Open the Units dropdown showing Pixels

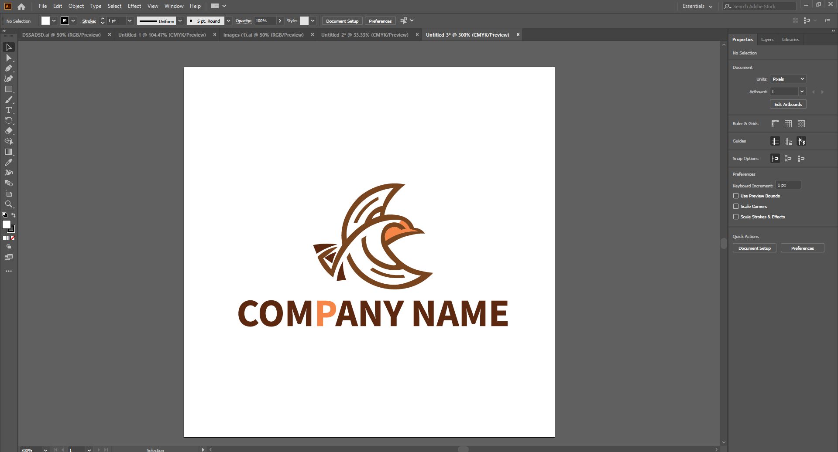[x=788, y=79]
